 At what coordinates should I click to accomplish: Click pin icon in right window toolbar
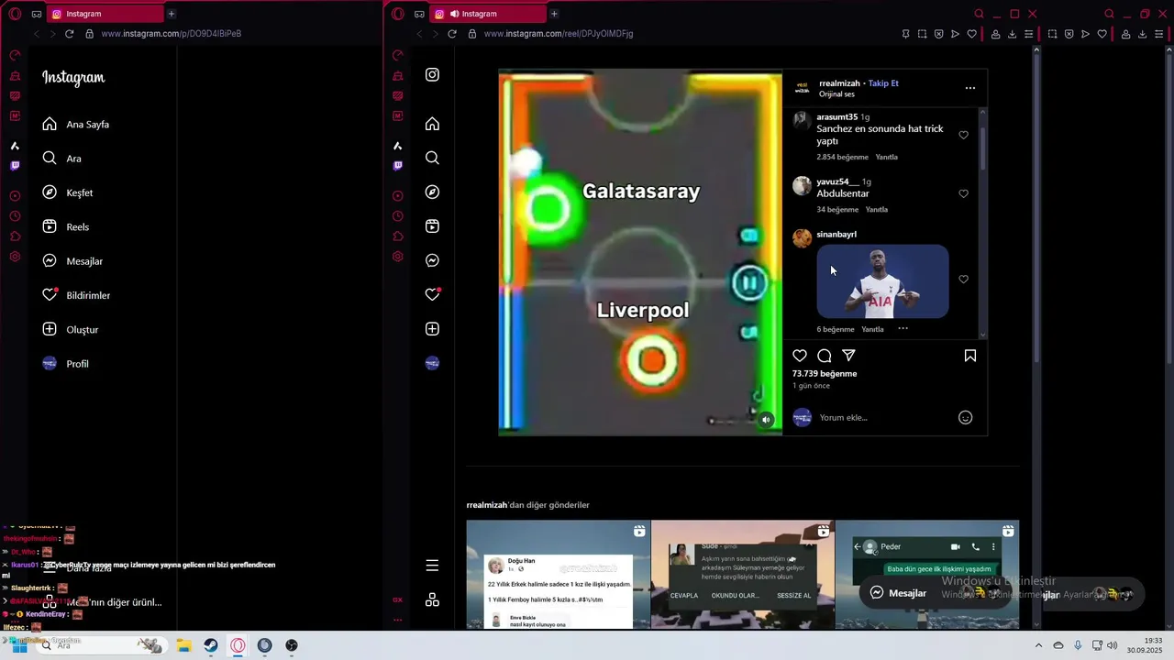pos(905,34)
